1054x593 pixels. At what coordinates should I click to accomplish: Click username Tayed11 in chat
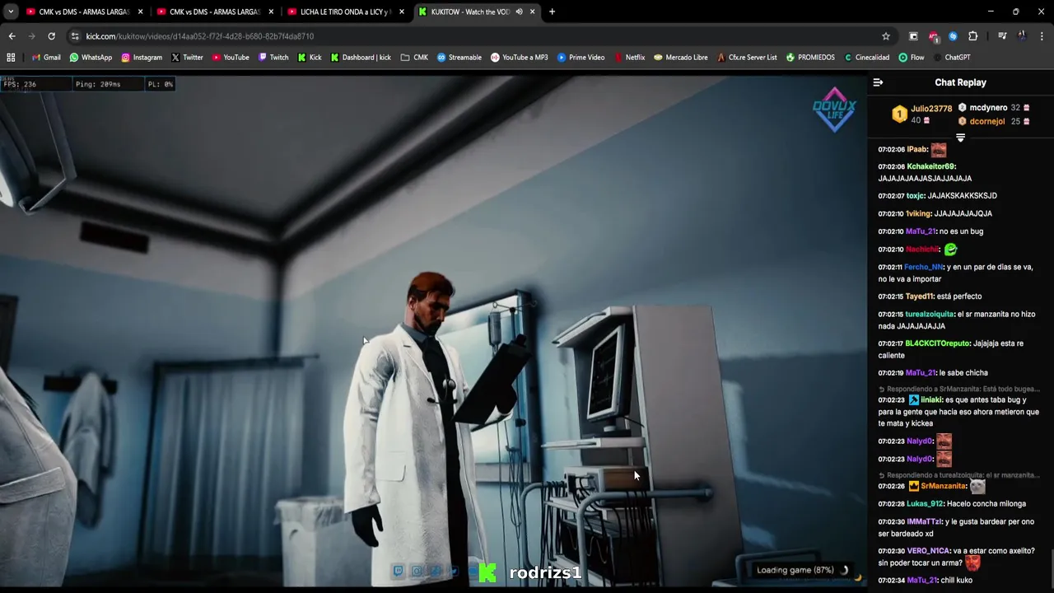point(920,296)
